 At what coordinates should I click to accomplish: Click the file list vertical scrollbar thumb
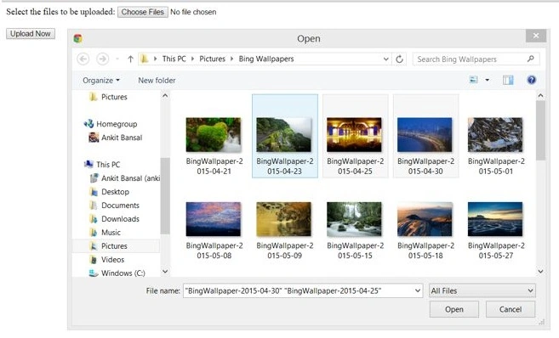coord(540,130)
